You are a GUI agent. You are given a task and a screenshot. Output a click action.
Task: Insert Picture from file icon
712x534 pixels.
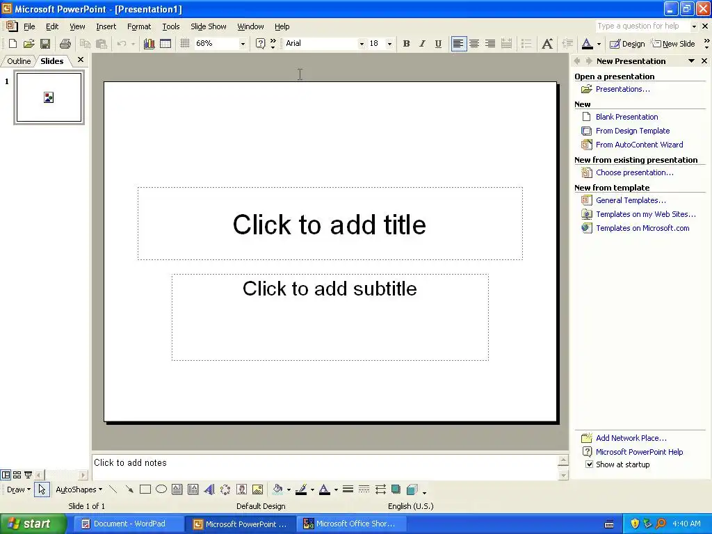point(257,489)
